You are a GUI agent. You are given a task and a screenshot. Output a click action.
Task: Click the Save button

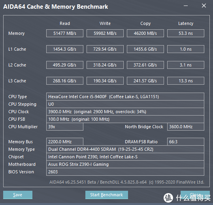tap(18, 195)
